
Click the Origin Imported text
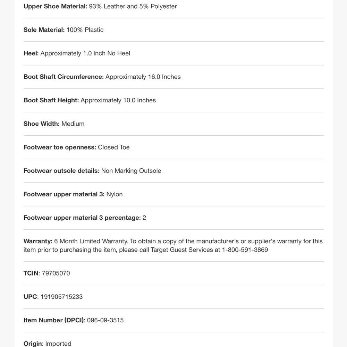pos(47,344)
